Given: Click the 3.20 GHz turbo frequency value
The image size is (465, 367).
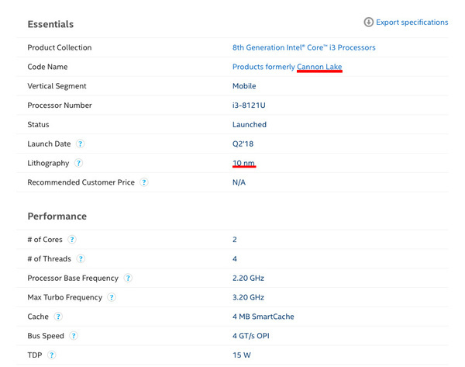Looking at the screenshot, I should pos(248,297).
